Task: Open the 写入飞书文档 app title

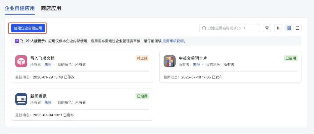Action: coord(42,58)
